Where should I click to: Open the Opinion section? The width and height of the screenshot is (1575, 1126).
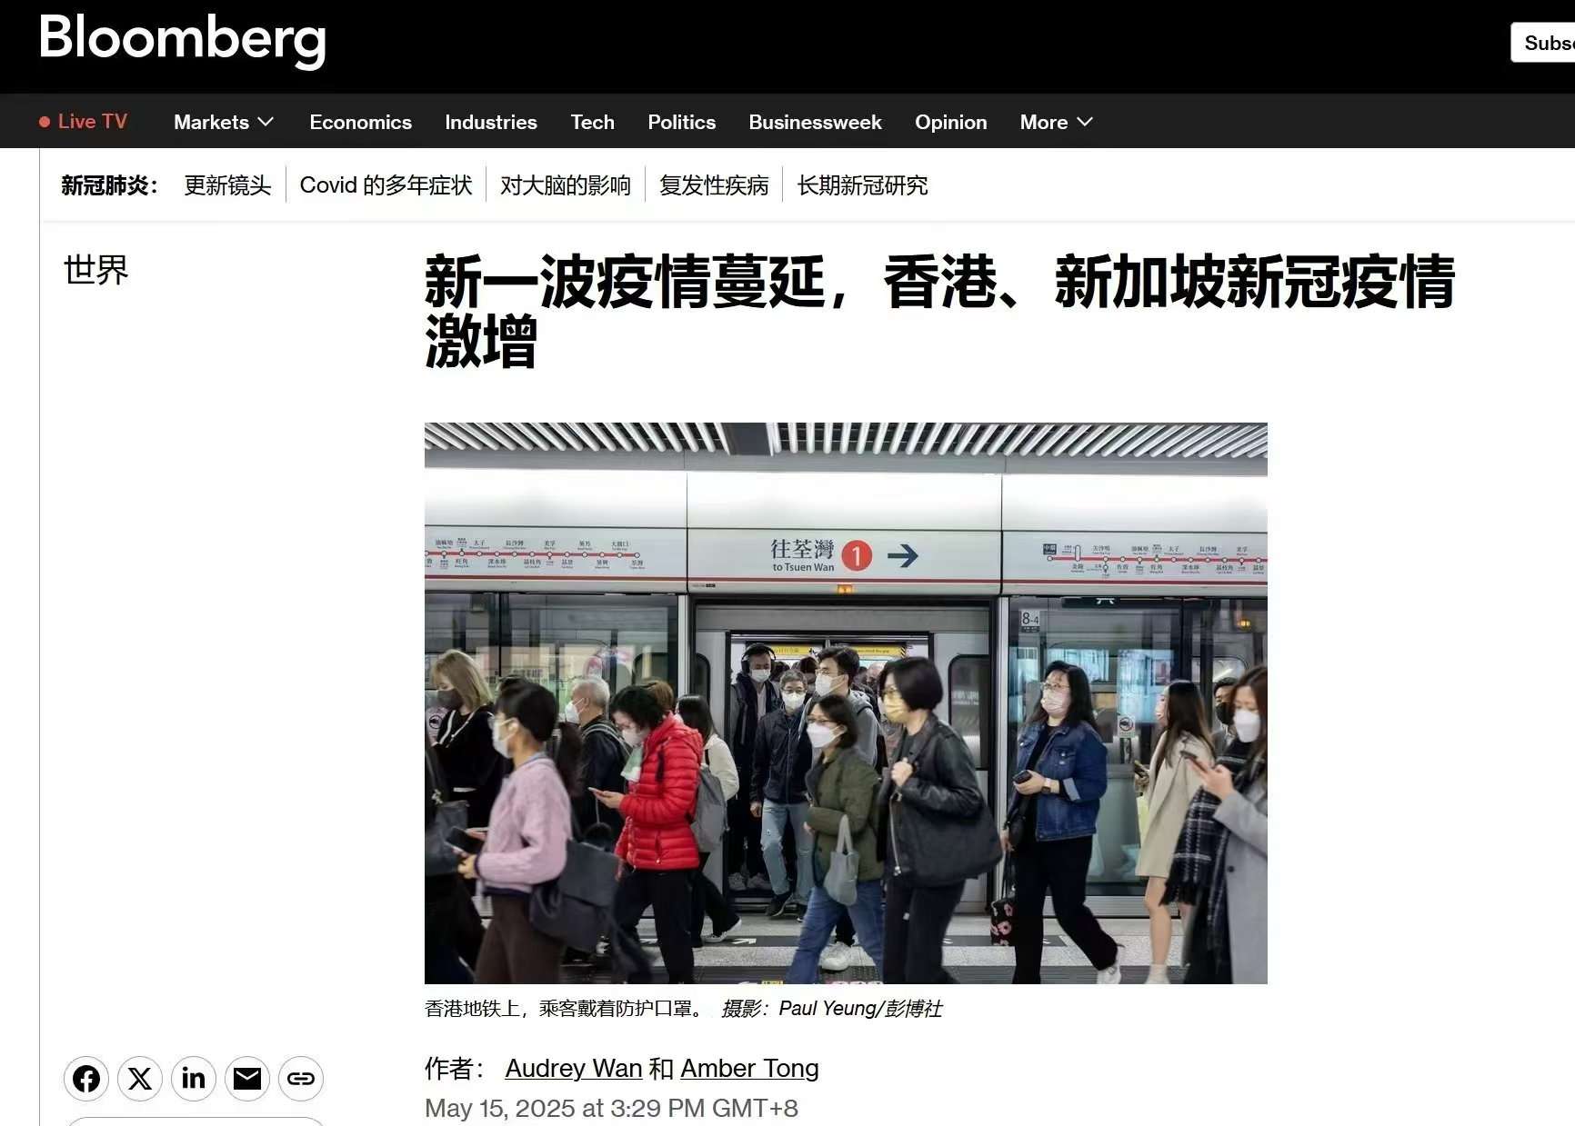click(x=951, y=122)
